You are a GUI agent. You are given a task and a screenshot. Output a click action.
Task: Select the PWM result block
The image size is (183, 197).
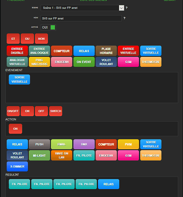click(x=128, y=144)
